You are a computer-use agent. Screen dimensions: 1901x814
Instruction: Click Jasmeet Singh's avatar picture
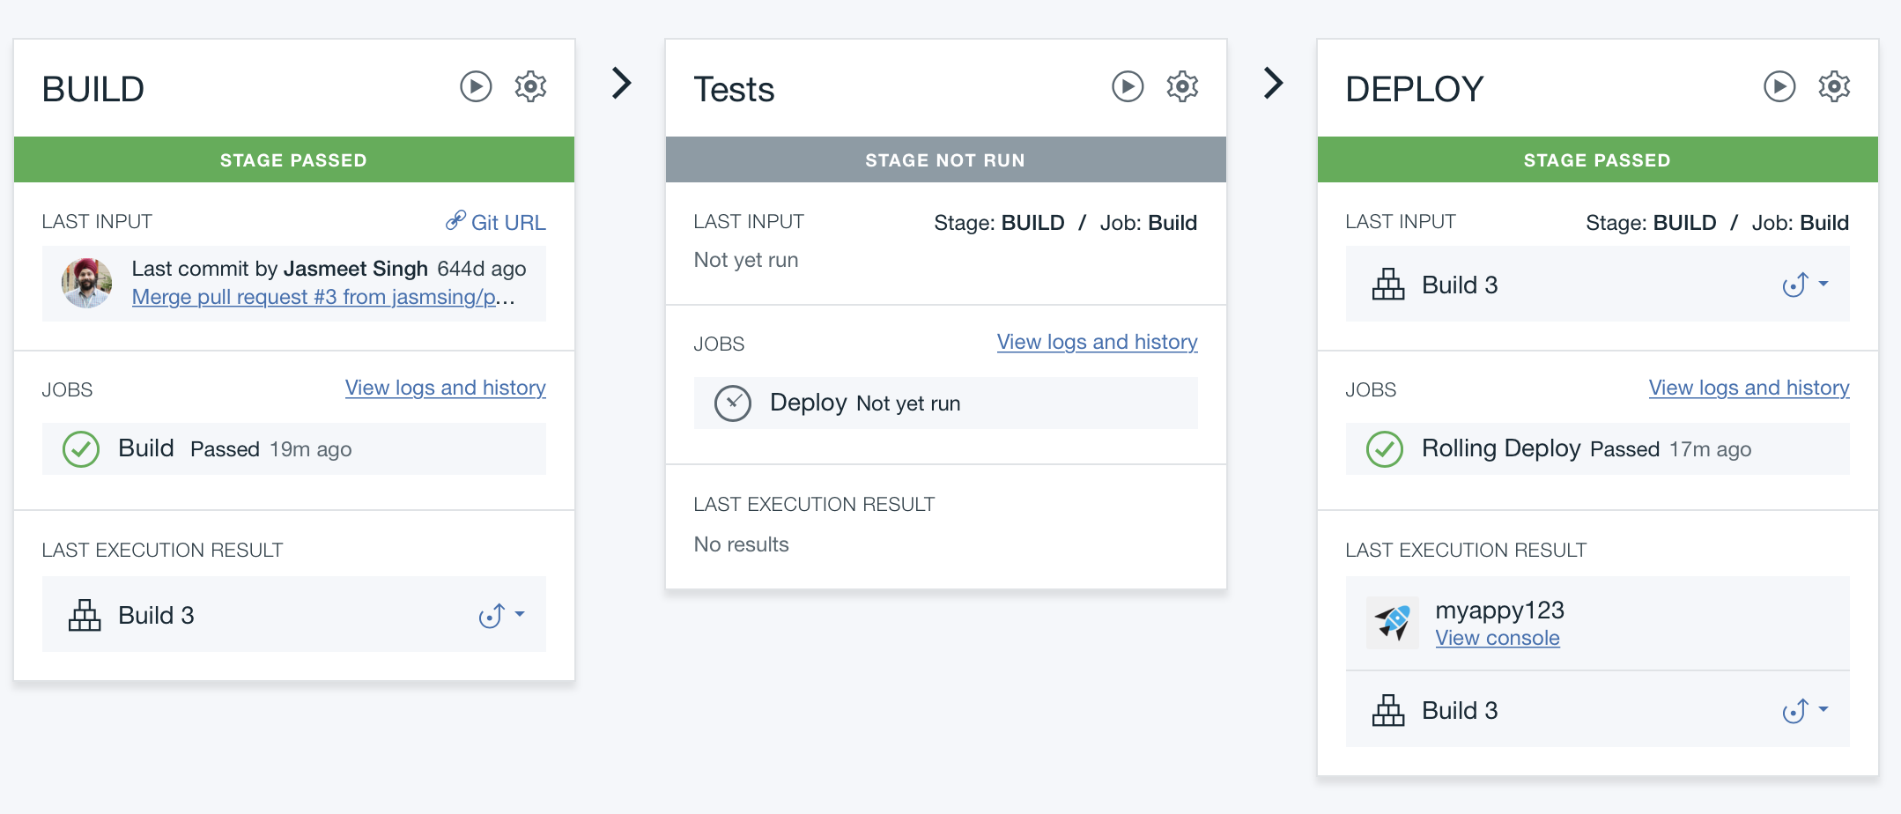click(85, 284)
